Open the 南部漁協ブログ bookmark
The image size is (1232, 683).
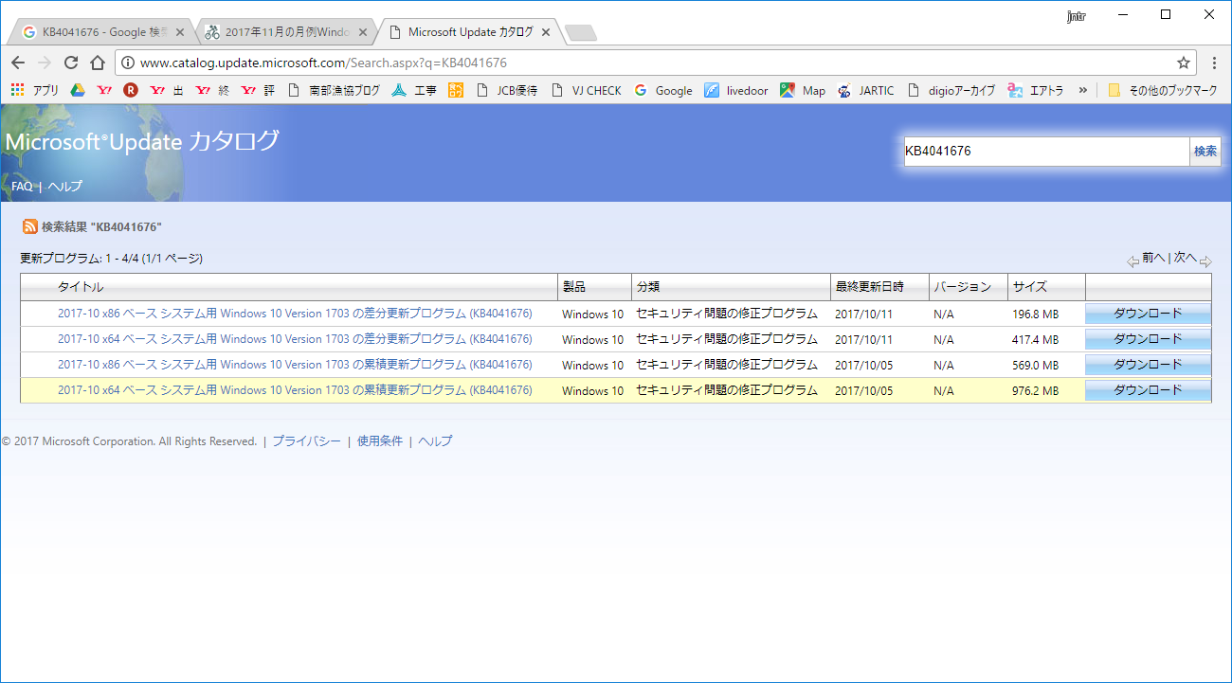[334, 91]
